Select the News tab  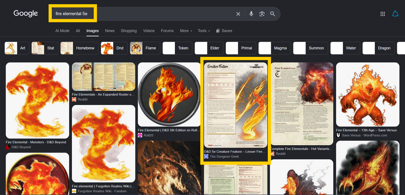tap(110, 31)
